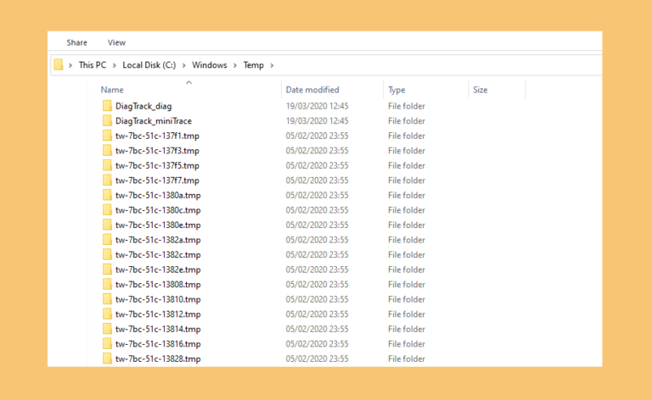Select file name tw-7bc-51c-13828.tmp
The height and width of the screenshot is (400, 652).
(x=158, y=359)
